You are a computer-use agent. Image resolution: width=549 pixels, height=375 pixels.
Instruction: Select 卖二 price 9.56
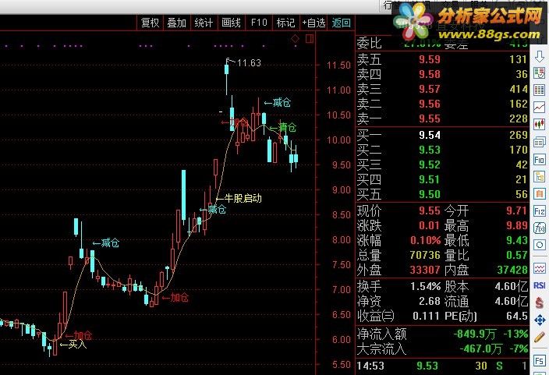click(429, 104)
